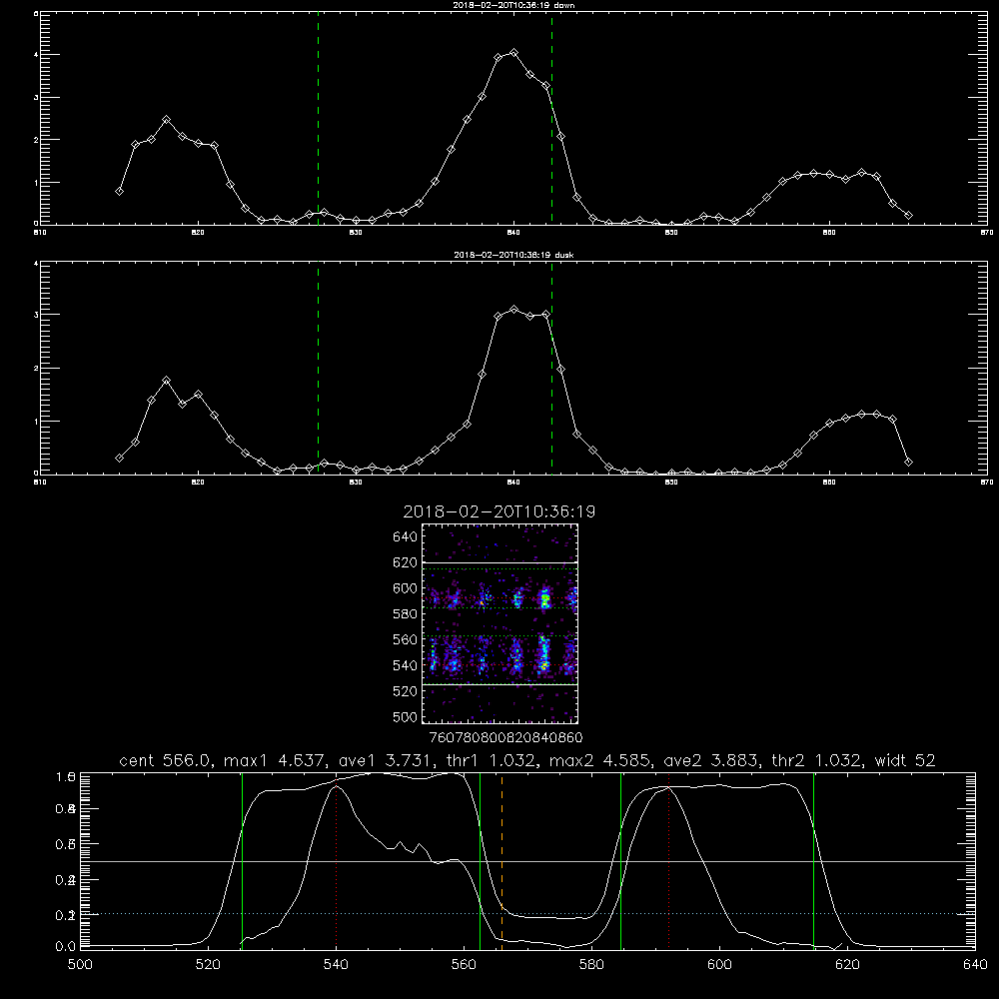Click the "760780800820840860" x-axis labels under the image
Image resolution: width=999 pixels, height=999 pixels.
[506, 738]
